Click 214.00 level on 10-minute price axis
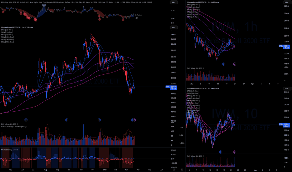292x172 pixels. tap(287, 92)
